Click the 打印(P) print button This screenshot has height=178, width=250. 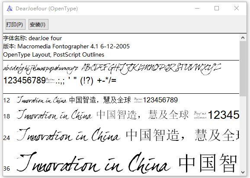[16, 24]
